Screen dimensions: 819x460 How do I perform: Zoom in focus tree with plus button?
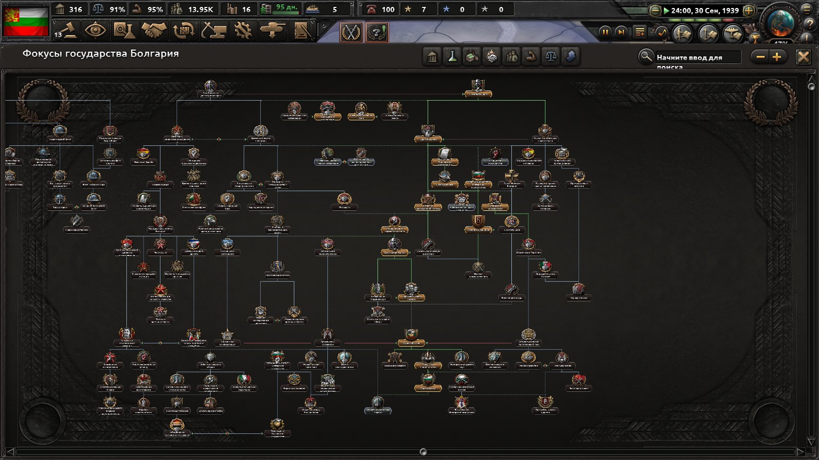[777, 57]
